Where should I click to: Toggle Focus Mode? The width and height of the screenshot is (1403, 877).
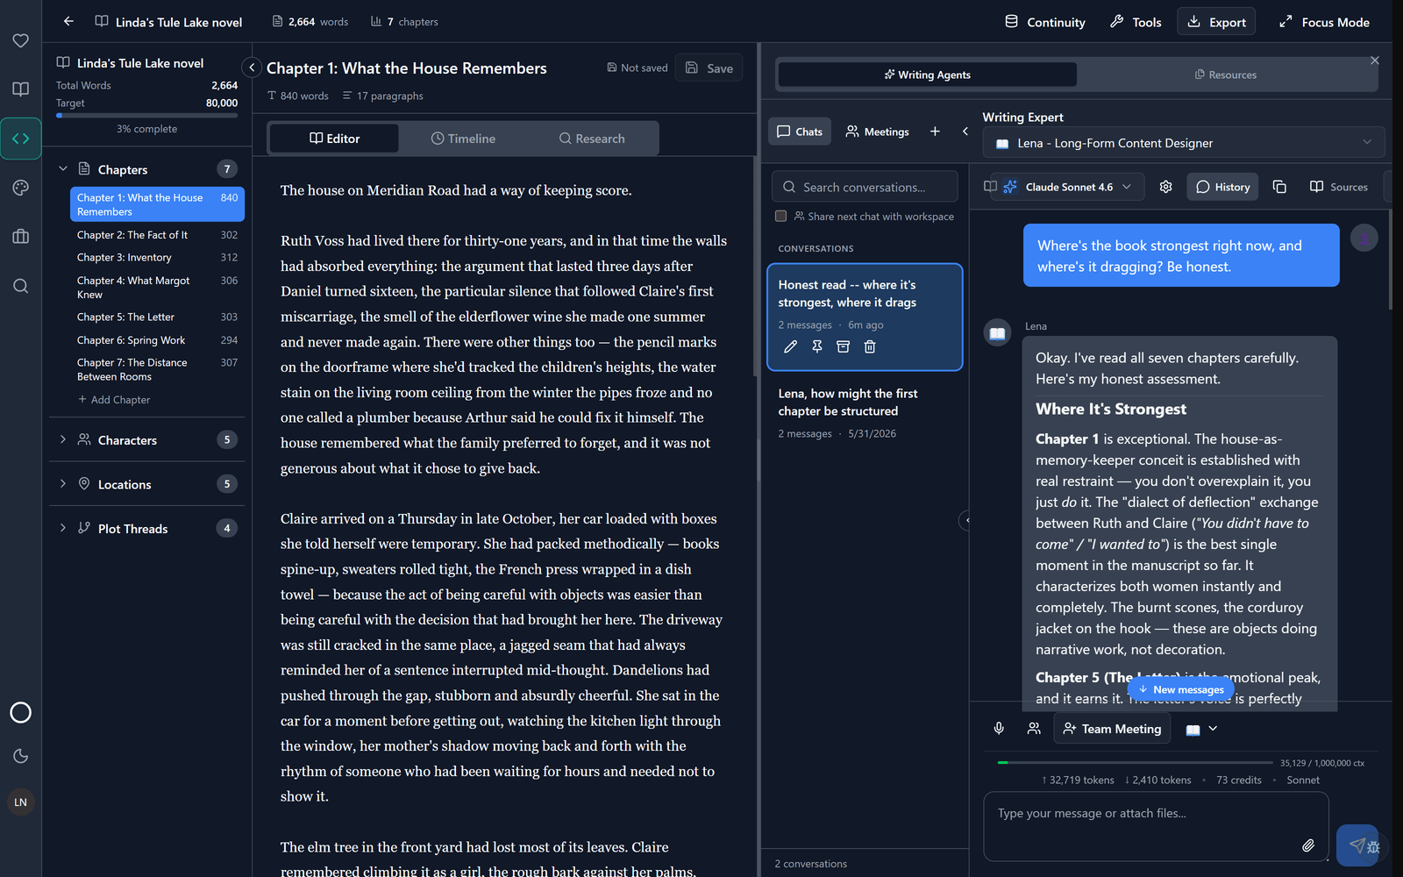(1324, 22)
